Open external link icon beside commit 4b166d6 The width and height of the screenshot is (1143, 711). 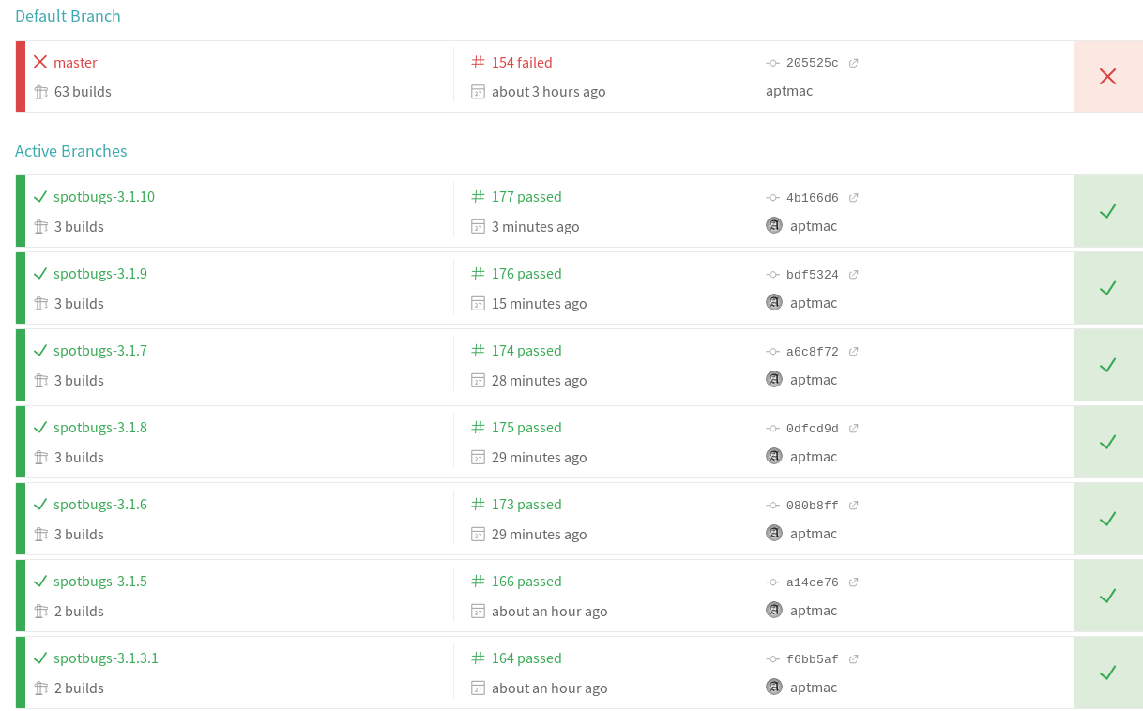click(854, 198)
